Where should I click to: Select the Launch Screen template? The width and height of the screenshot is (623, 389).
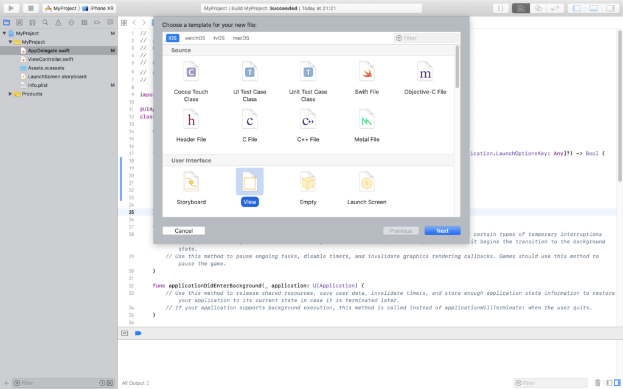click(367, 188)
